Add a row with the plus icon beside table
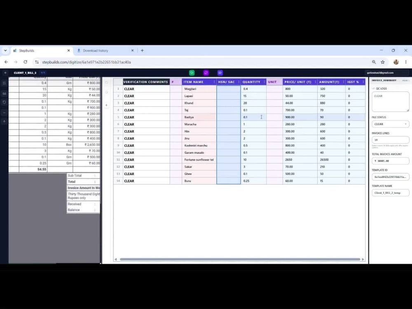The image size is (412, 309). [106, 105]
